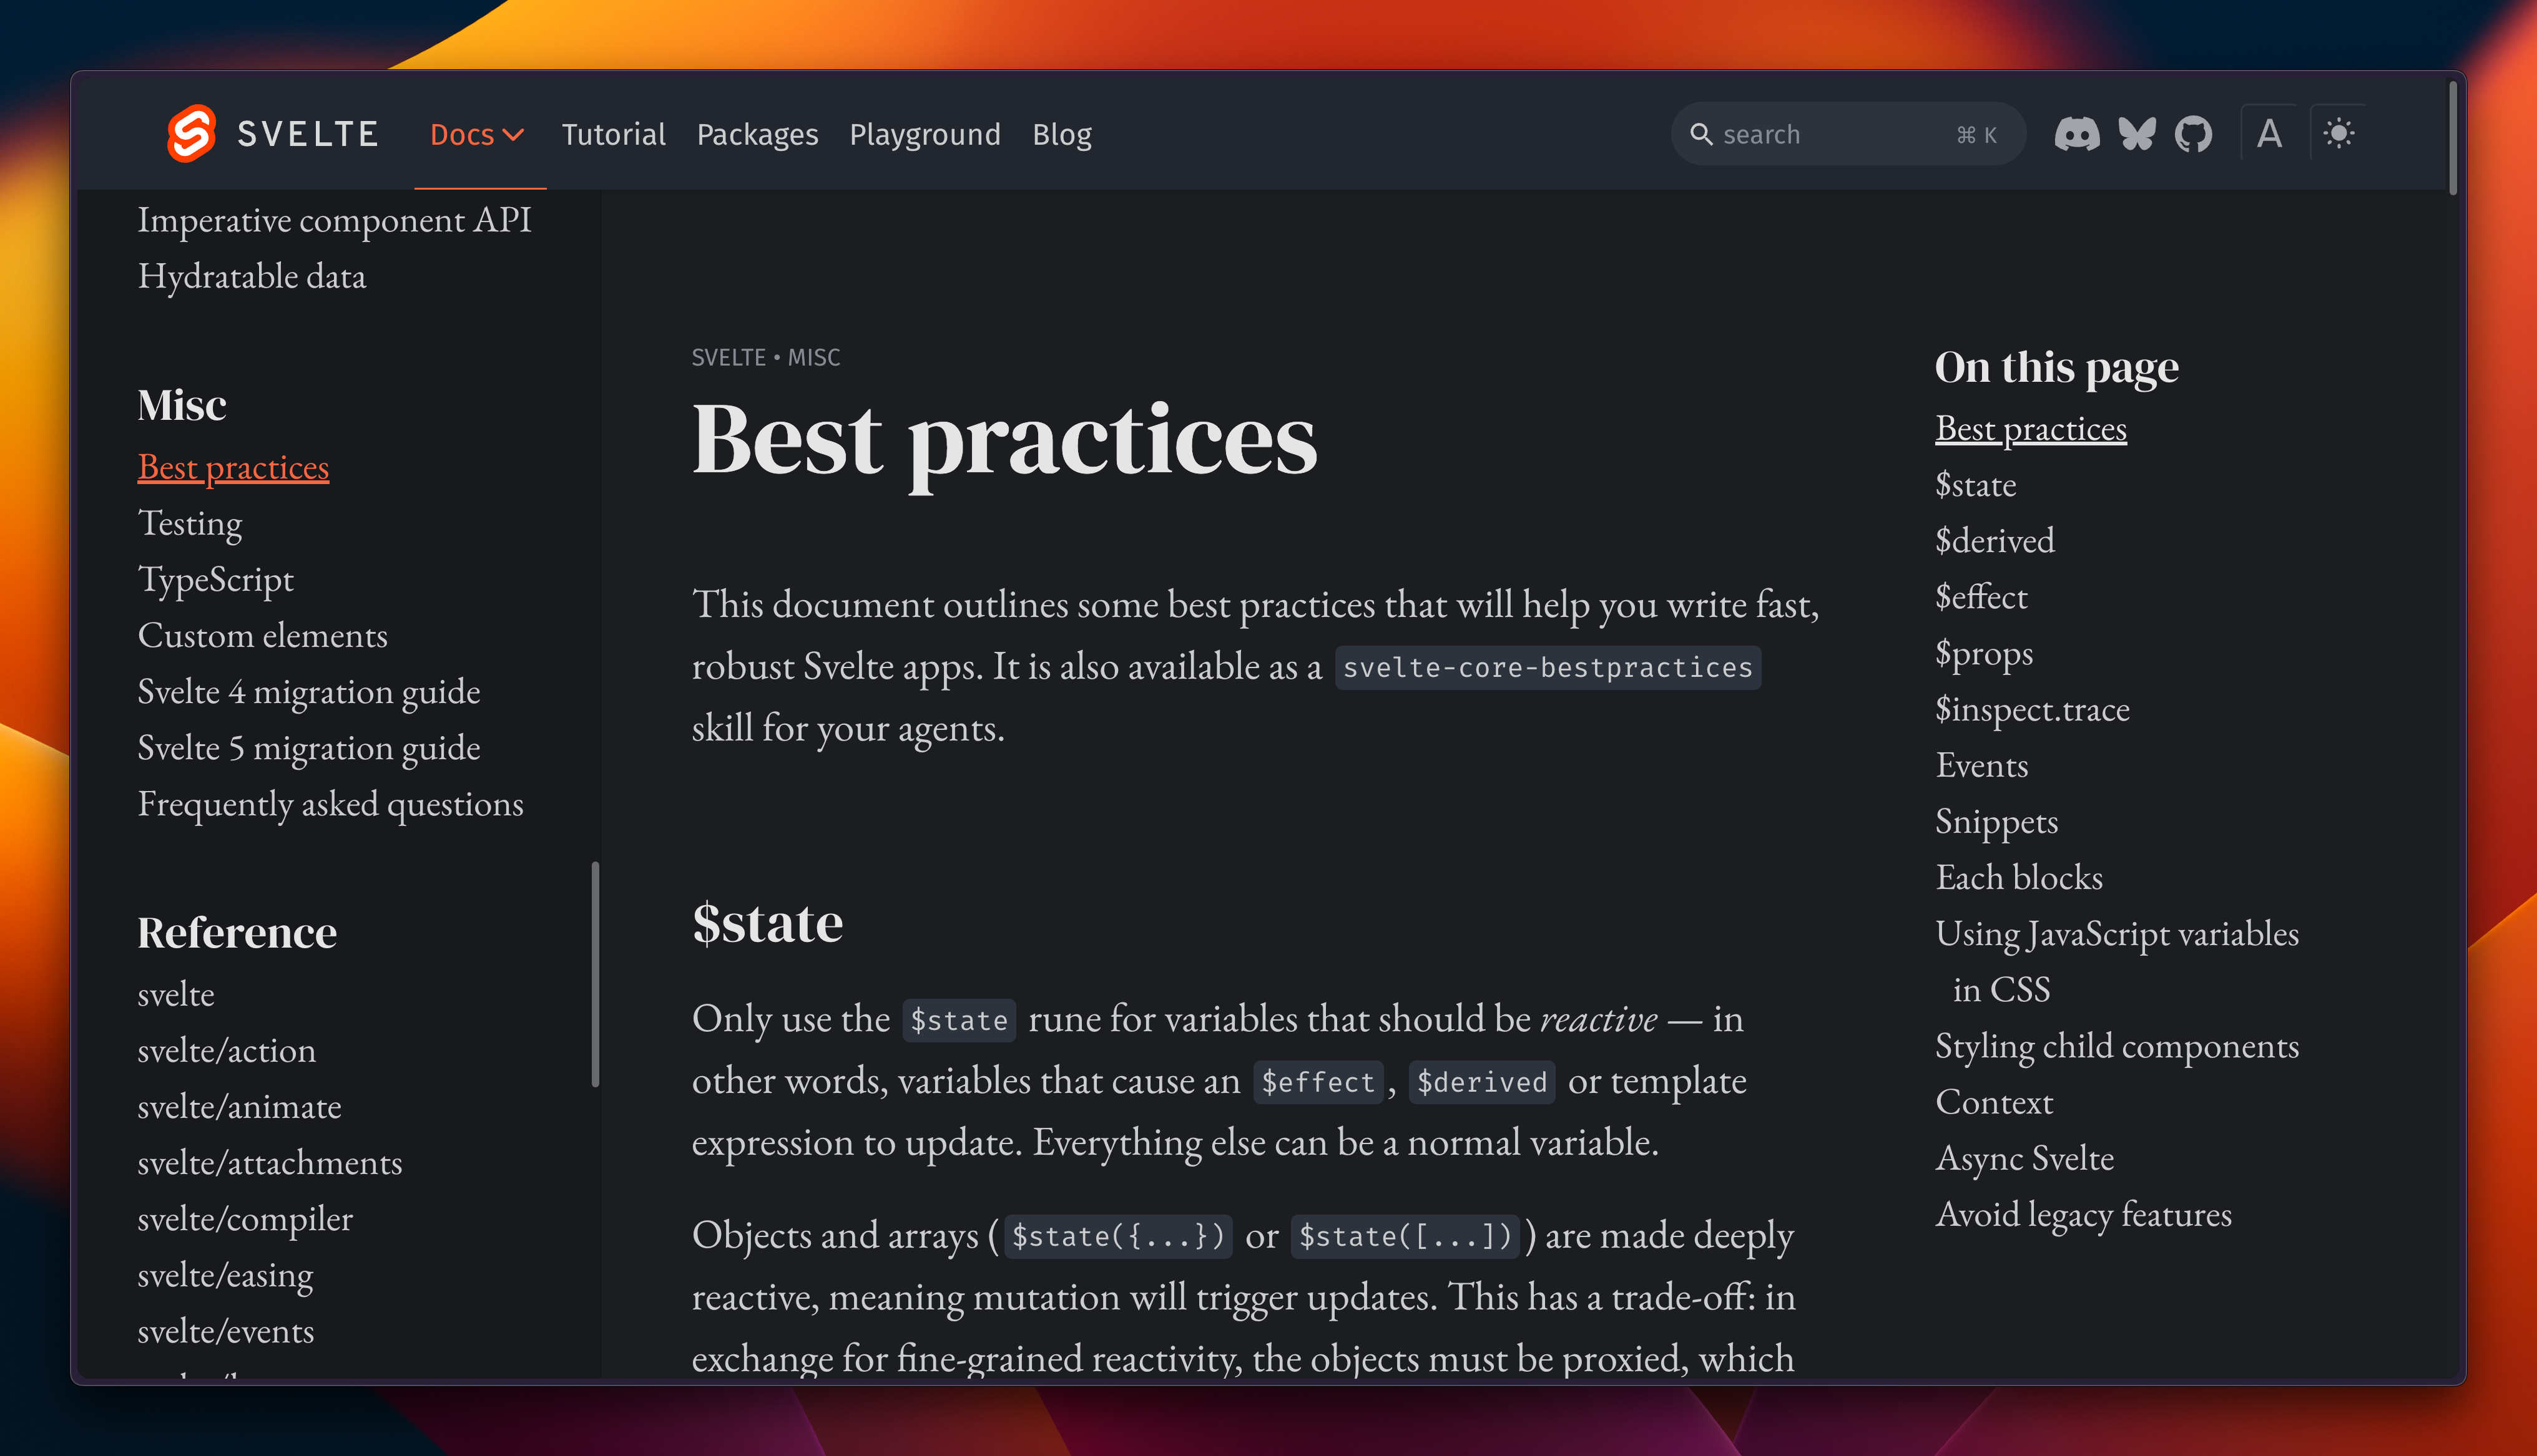Click sidebar scrollbar thumb
Screen dimensions: 2537x1456
pos(596,974)
